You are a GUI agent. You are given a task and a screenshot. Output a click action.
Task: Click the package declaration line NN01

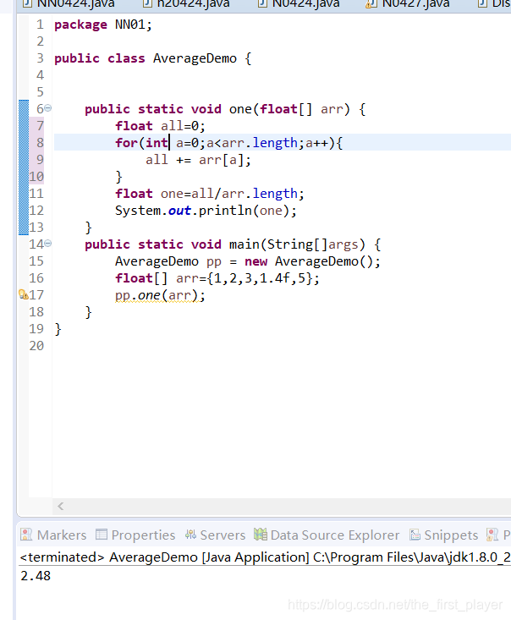103,25
